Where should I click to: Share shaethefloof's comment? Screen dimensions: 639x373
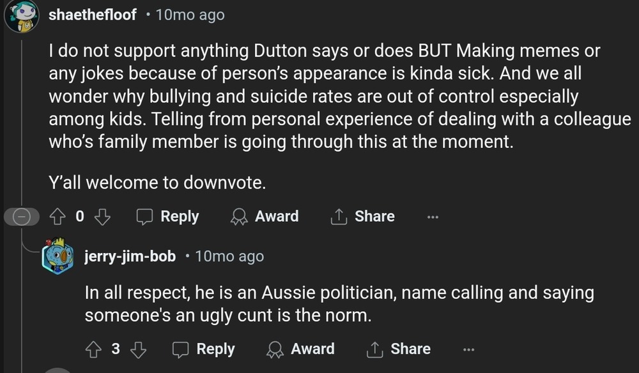pyautogui.click(x=362, y=217)
